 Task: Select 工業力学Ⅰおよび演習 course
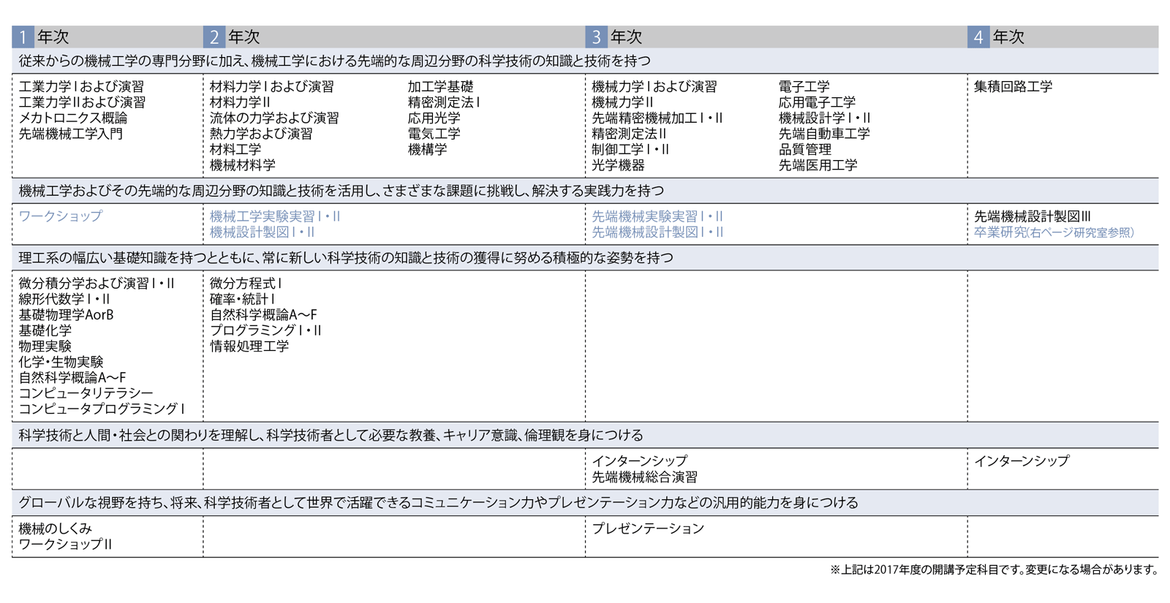coord(82,86)
